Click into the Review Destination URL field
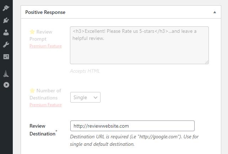The image size is (228, 154). 132,126
